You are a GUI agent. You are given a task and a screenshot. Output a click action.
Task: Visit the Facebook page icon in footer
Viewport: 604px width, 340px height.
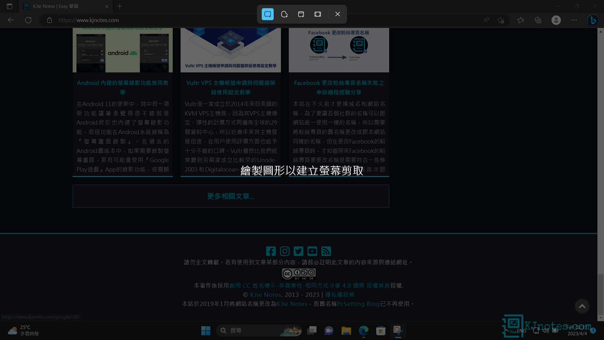[x=271, y=251]
